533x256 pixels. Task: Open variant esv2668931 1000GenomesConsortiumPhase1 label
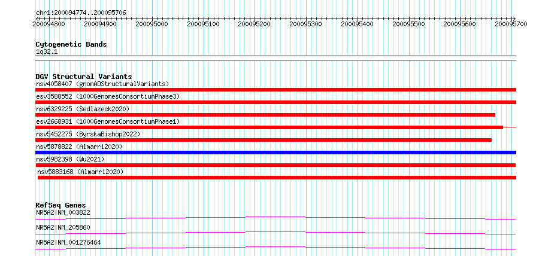108,121
